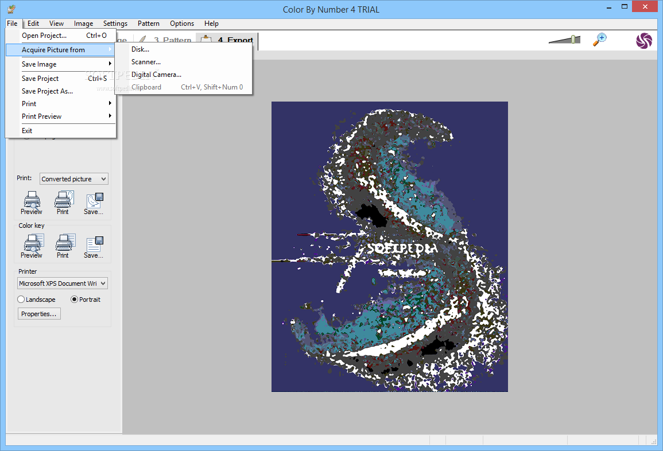Minimize the Color By Number window
This screenshot has height=451, width=663.
(609, 7)
